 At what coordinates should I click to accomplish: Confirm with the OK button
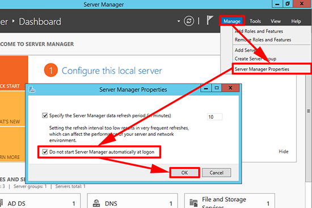point(184,173)
